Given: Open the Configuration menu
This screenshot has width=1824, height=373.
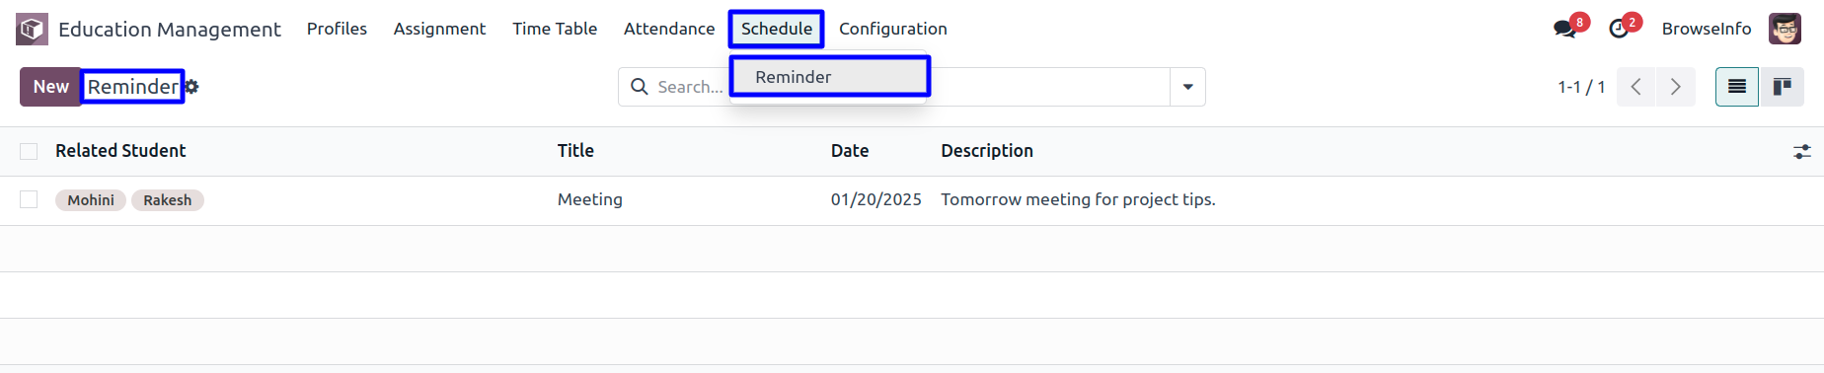Looking at the screenshot, I should pos(892,29).
